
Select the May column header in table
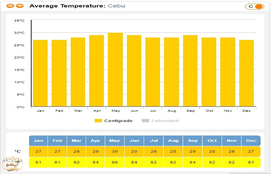pos(115,141)
